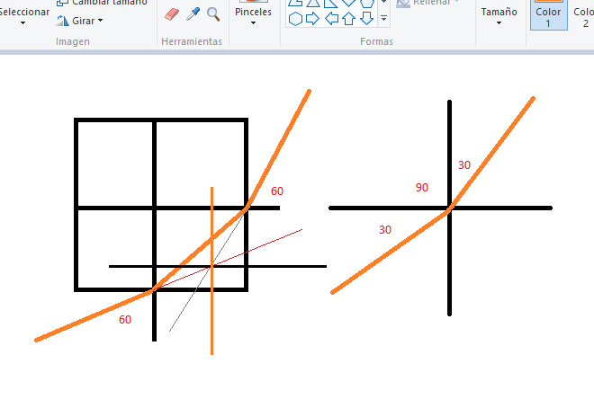Select the Color 2 swatch button
This screenshot has width=594, height=399.
[x=582, y=14]
